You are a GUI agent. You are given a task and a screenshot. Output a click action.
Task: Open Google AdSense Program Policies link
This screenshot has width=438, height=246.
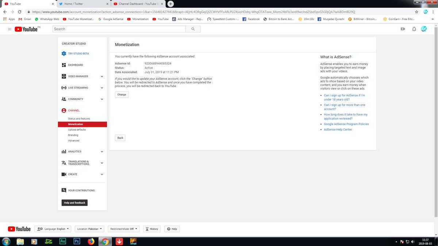point(346,124)
